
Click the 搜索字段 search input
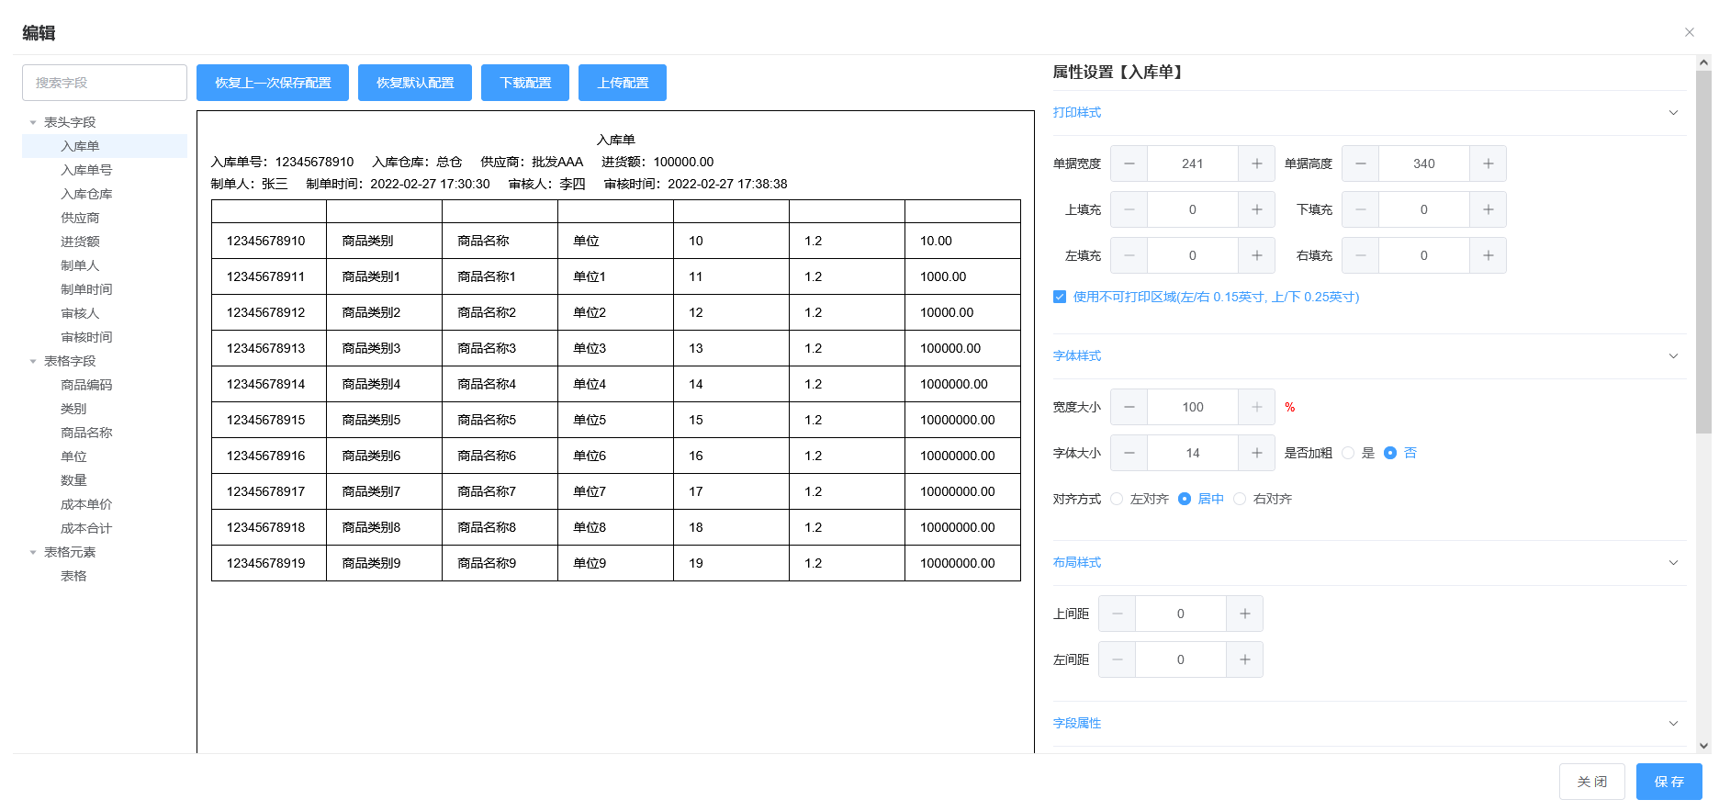pos(105,83)
